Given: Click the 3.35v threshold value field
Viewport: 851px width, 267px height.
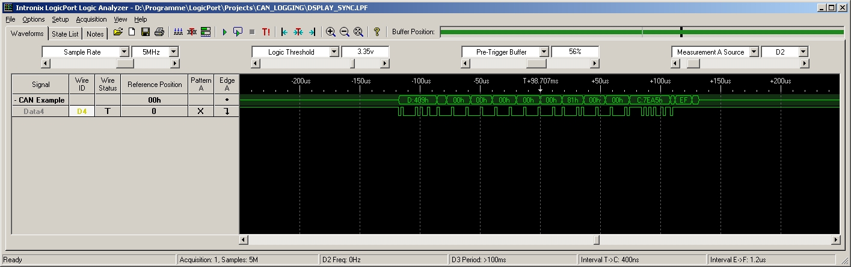Looking at the screenshot, I should coord(365,52).
